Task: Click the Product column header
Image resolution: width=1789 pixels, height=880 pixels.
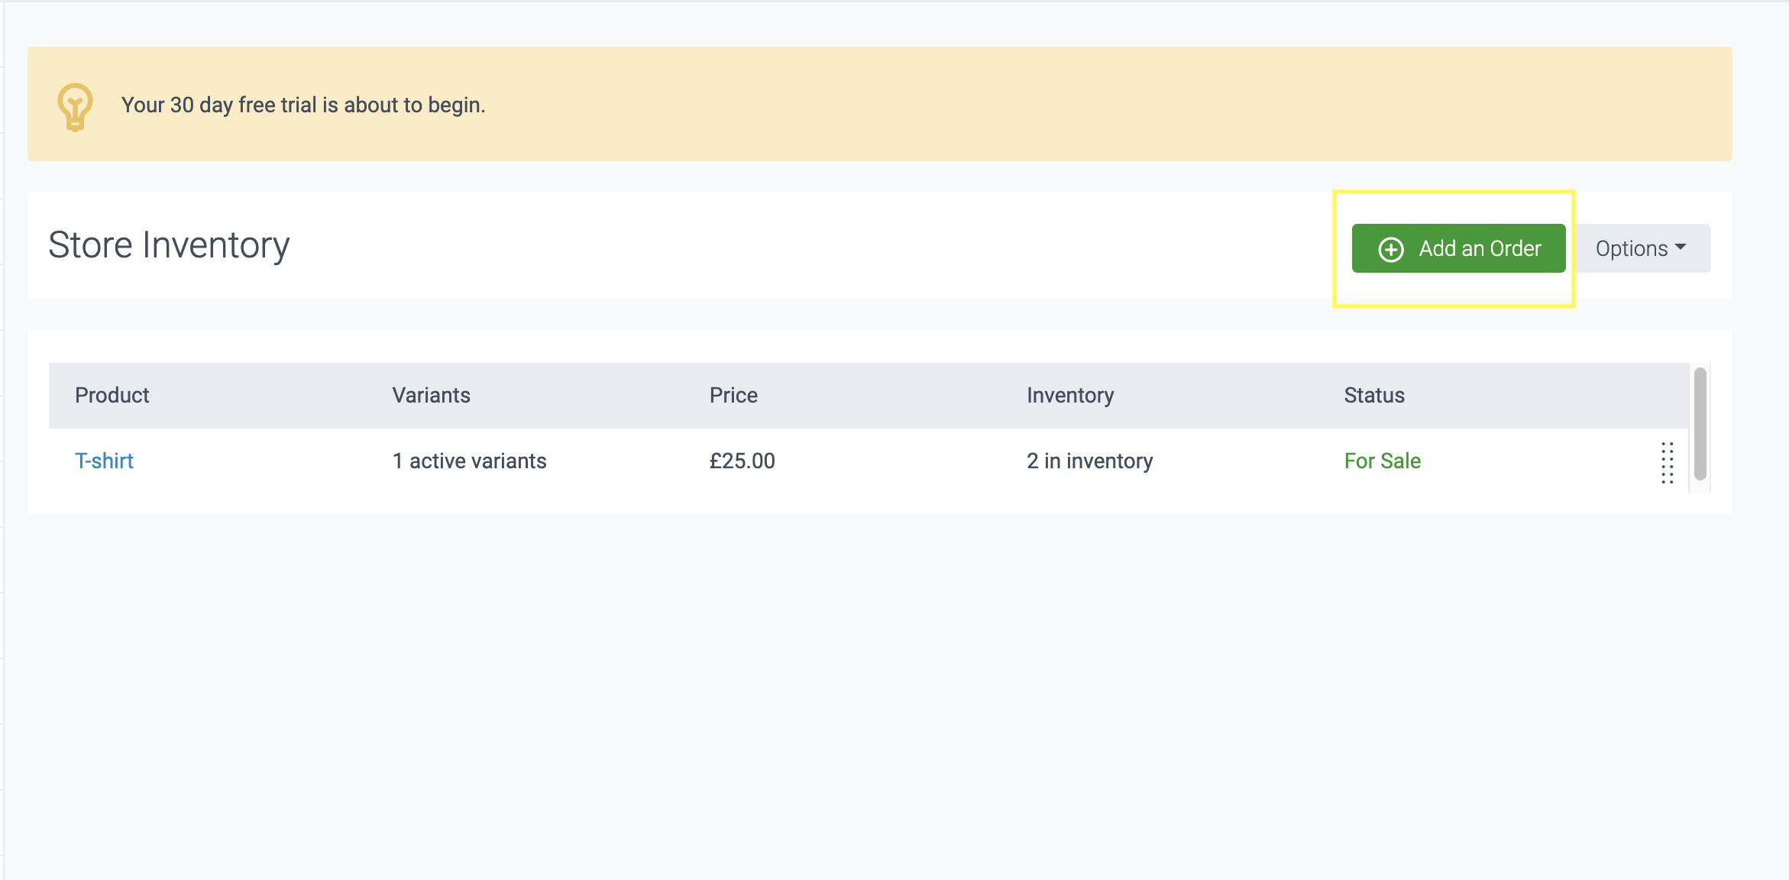Action: pos(112,395)
